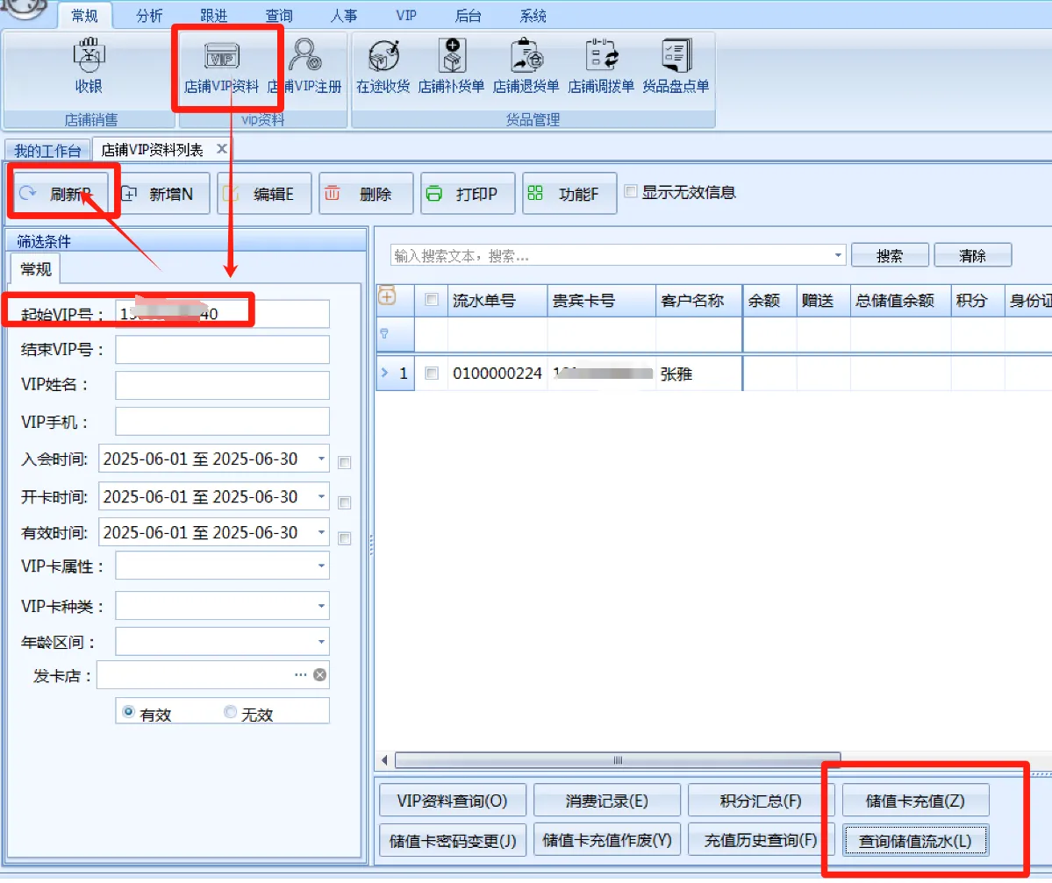This screenshot has height=883, width=1052.
Task: Click the 店铺补货单 icon
Action: (451, 67)
